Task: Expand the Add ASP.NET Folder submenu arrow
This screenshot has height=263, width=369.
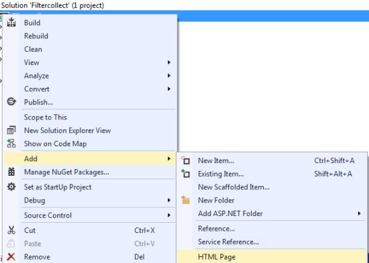Action: (x=359, y=213)
